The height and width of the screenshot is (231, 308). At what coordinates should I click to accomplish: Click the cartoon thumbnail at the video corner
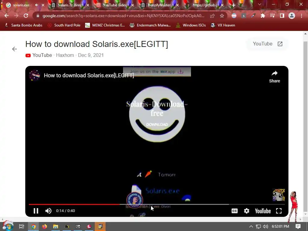[x=279, y=195]
